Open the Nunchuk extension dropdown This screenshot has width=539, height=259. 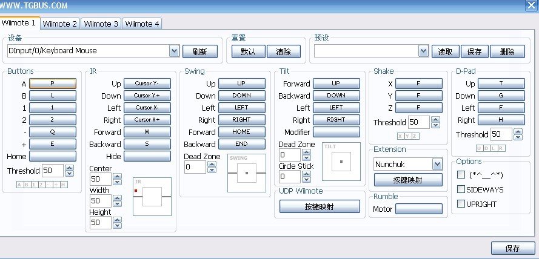tap(437, 164)
